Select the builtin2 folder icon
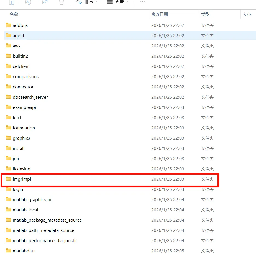Viewport: 256px width, 254px height. tap(9, 56)
